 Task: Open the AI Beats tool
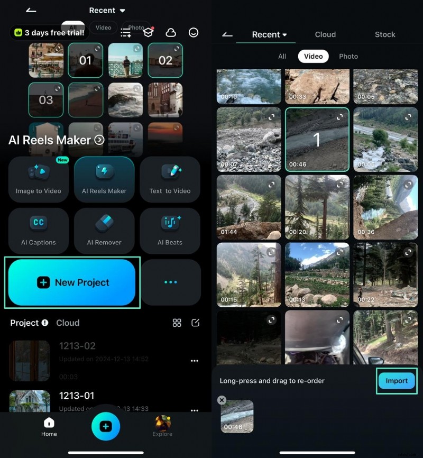tap(170, 231)
